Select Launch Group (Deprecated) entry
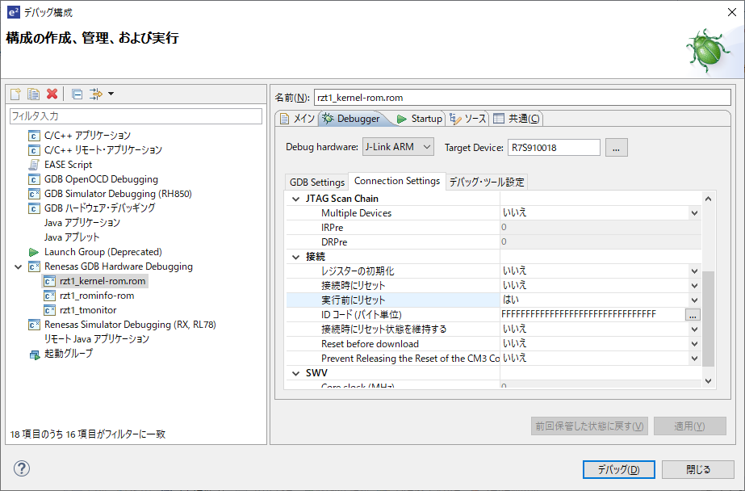This screenshot has width=745, height=491. (x=103, y=252)
